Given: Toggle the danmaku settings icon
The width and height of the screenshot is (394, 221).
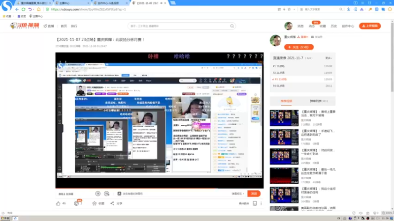Looking at the screenshot, I should point(107,193).
